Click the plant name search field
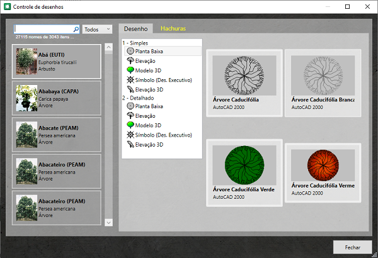This screenshot has width=378, height=258. tap(43, 29)
